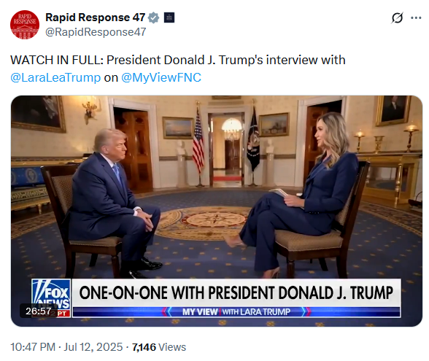Open the Grok slashed-circle icon
Image resolution: width=429 pixels, height=361 pixels.
pyautogui.click(x=397, y=18)
